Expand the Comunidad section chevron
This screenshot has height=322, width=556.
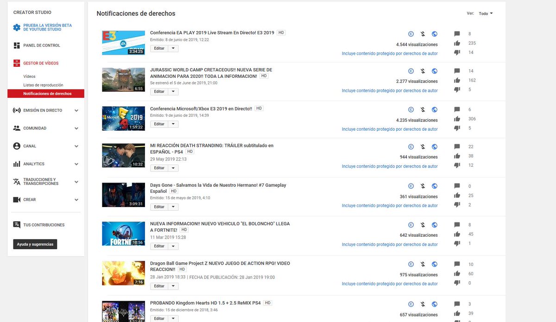[76, 128]
